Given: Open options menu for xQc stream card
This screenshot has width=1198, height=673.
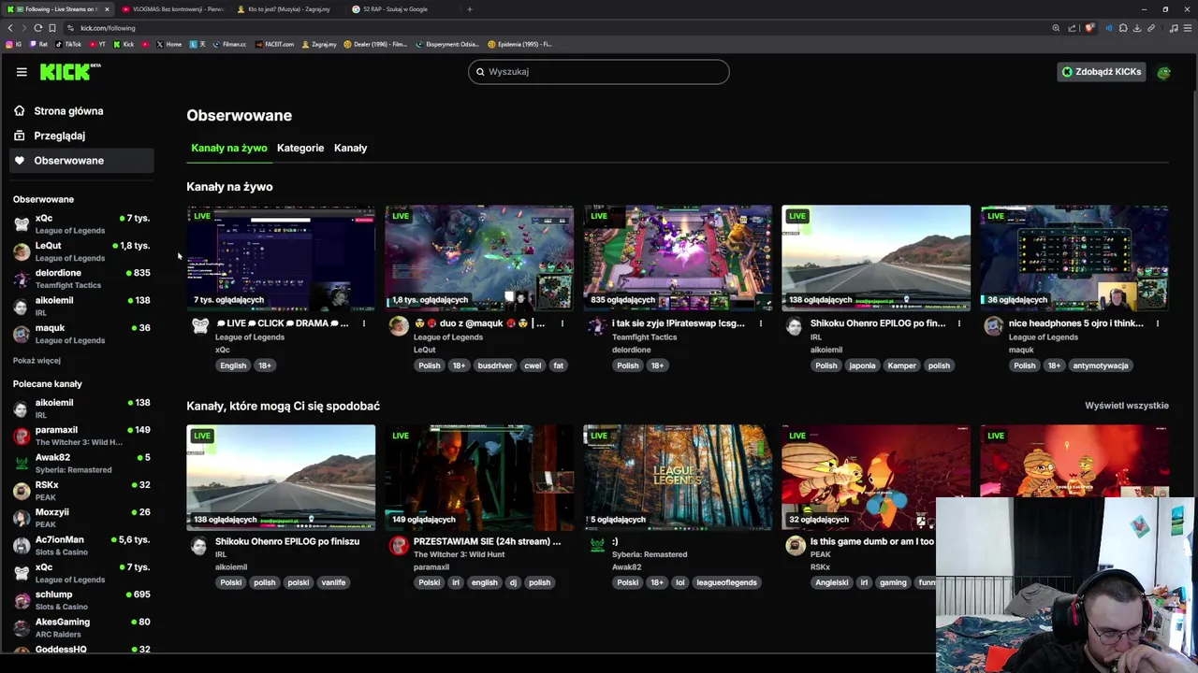Looking at the screenshot, I should click(364, 323).
